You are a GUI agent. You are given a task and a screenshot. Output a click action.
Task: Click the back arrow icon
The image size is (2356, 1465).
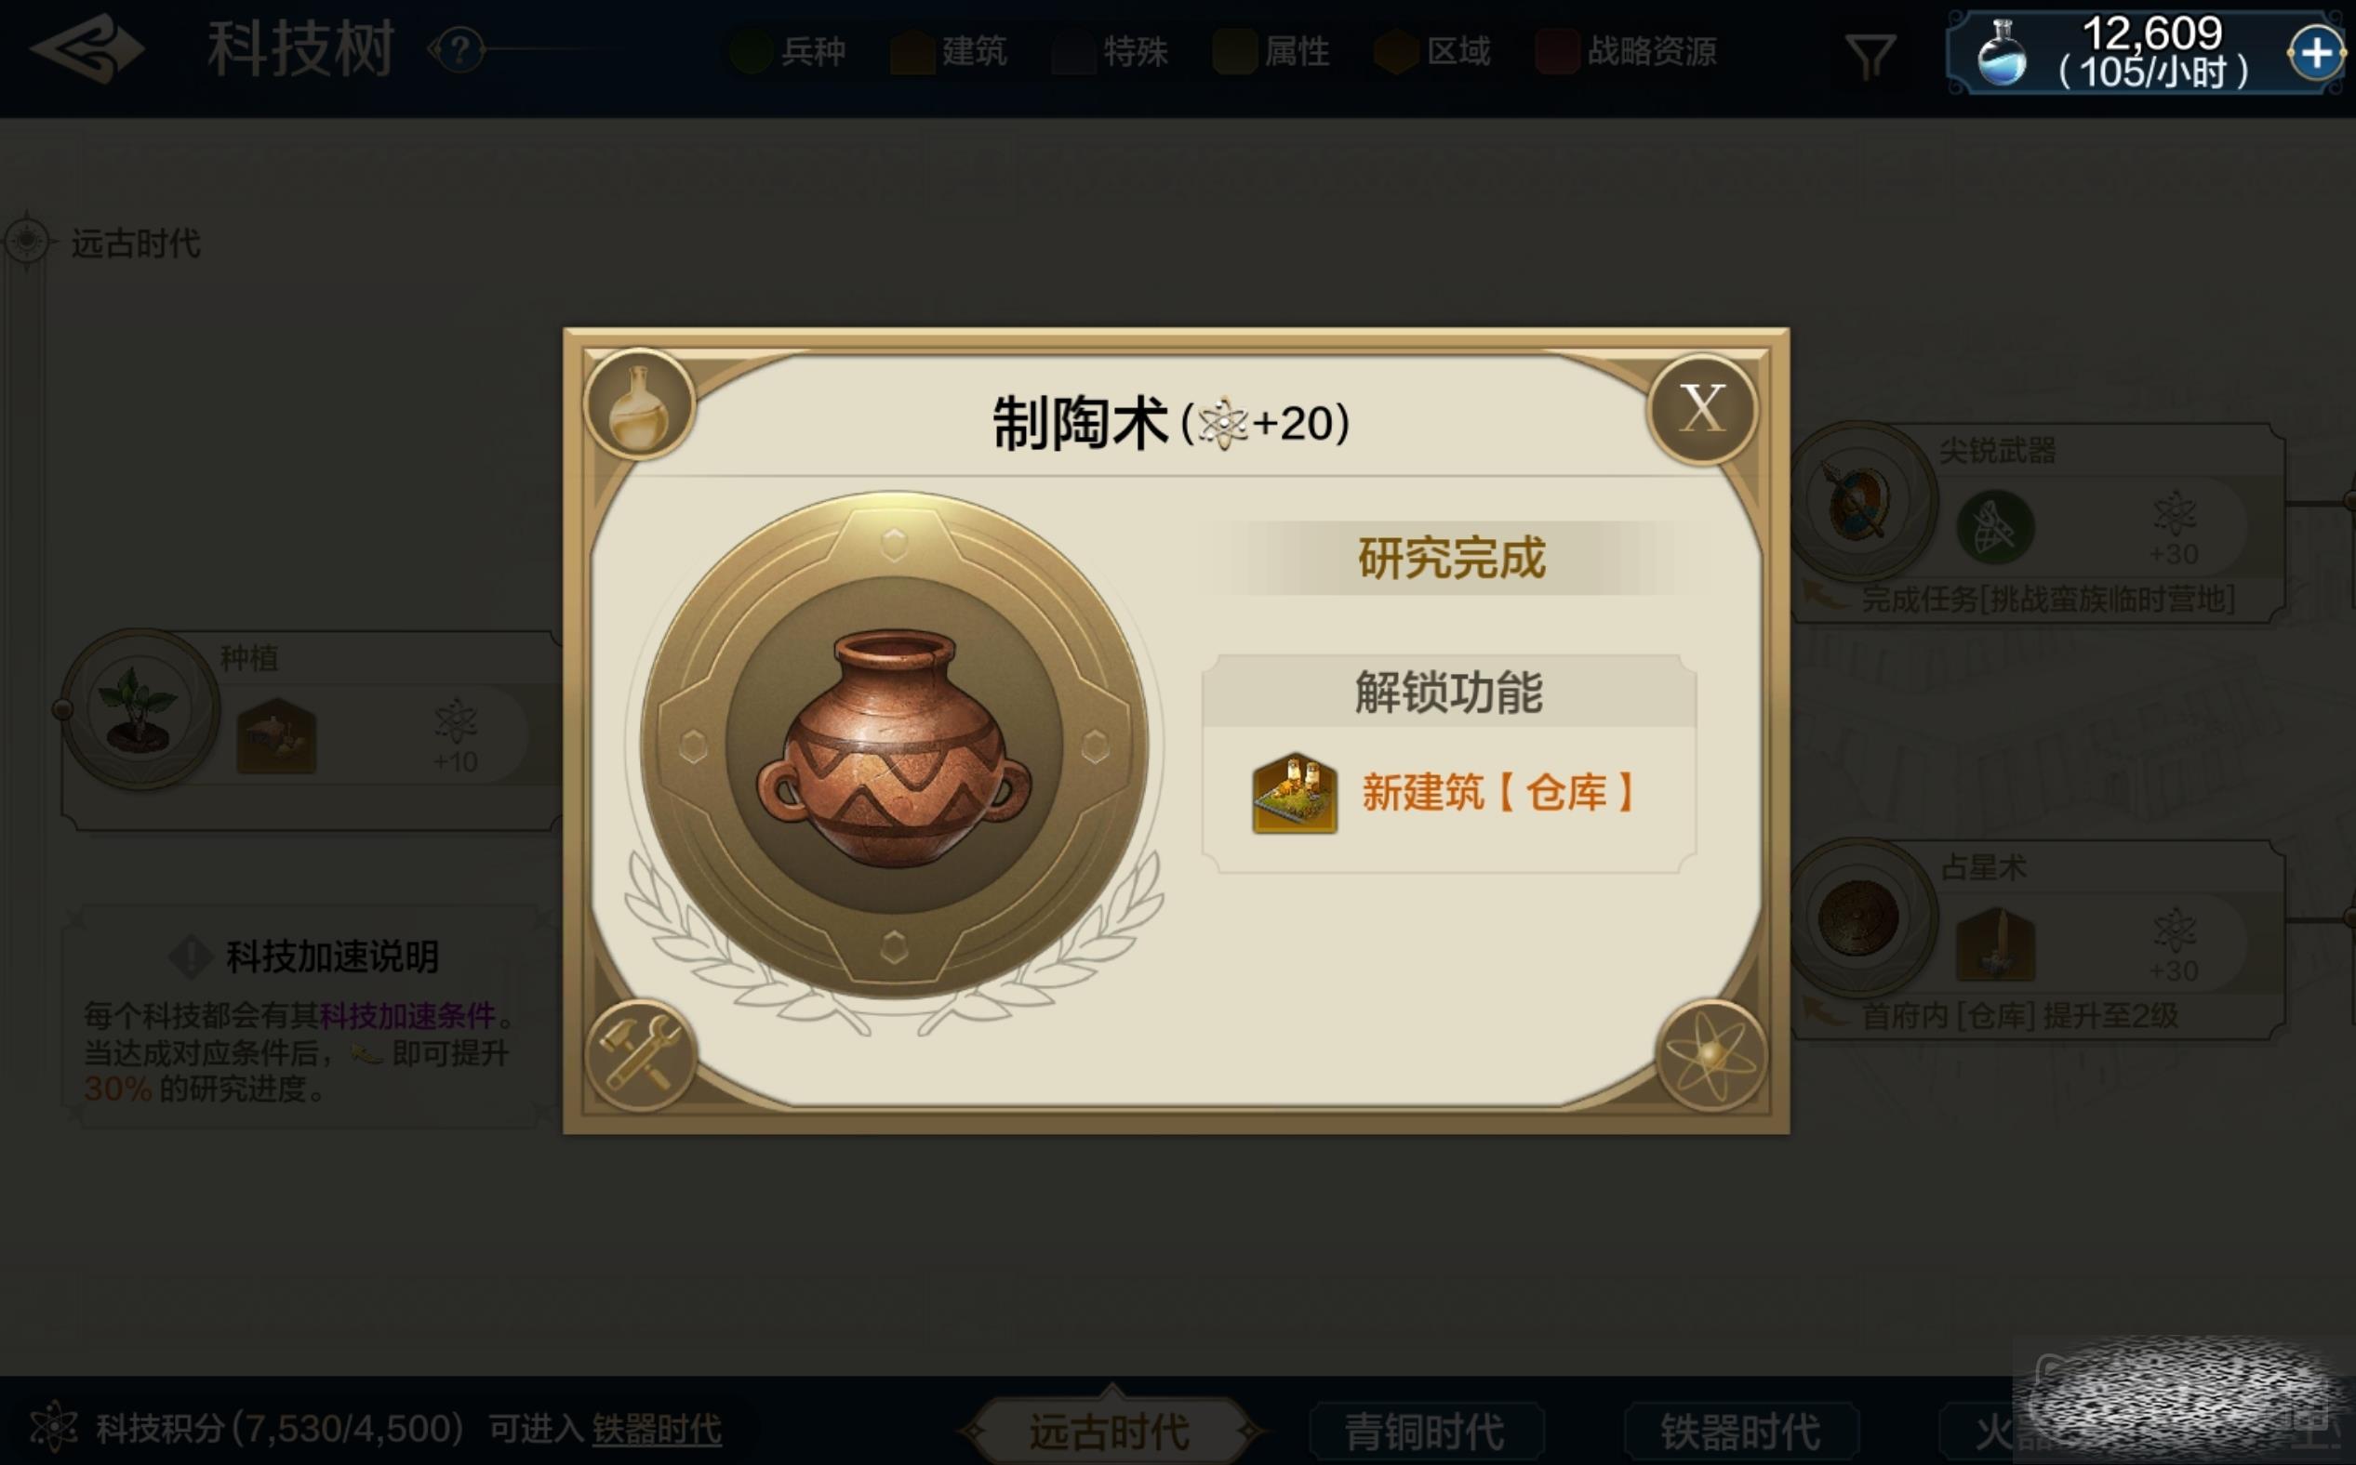(87, 48)
